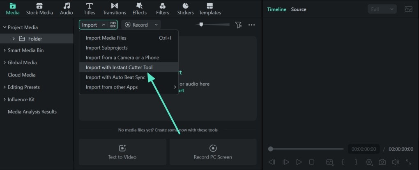
Task: Play the preview
Action: (x=299, y=162)
